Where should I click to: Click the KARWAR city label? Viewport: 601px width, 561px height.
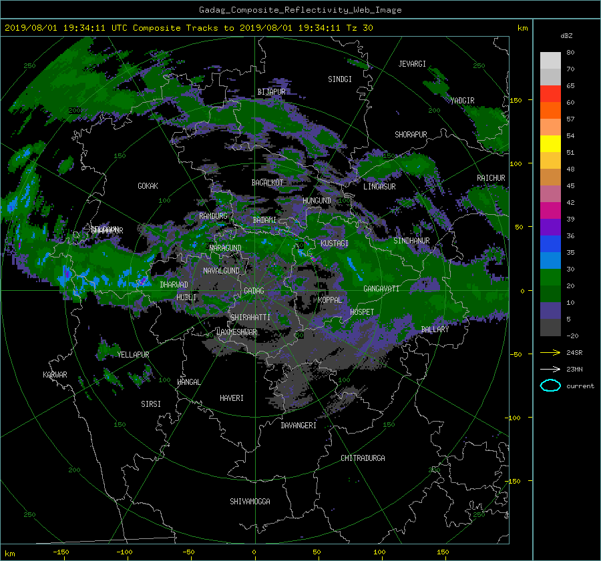point(55,374)
